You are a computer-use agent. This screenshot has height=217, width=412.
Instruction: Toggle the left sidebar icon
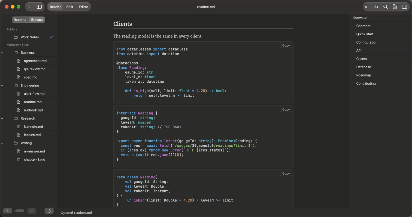point(39,7)
